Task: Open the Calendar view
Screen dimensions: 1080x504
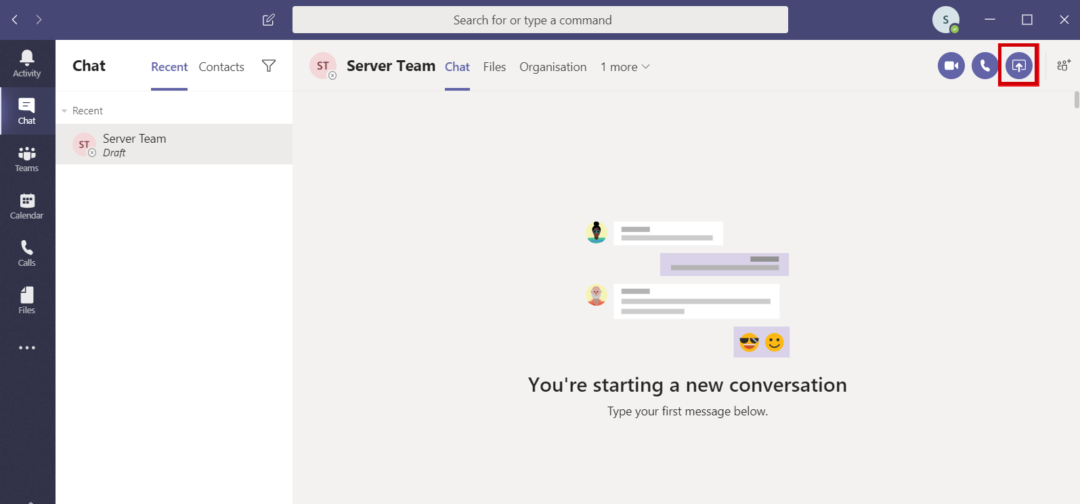Action: click(x=27, y=206)
